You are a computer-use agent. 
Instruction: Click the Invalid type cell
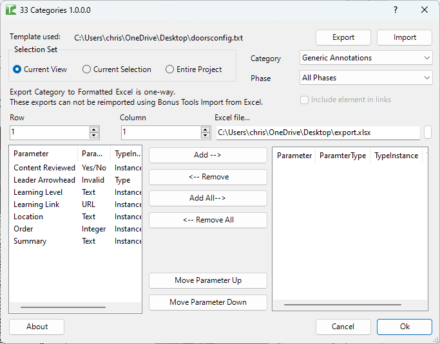point(93,180)
